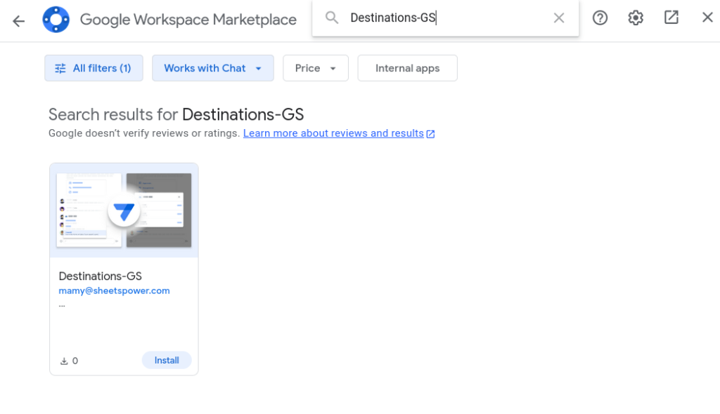The image size is (720, 414).
Task: Open the Destinations-GS app title
Action: (100, 276)
